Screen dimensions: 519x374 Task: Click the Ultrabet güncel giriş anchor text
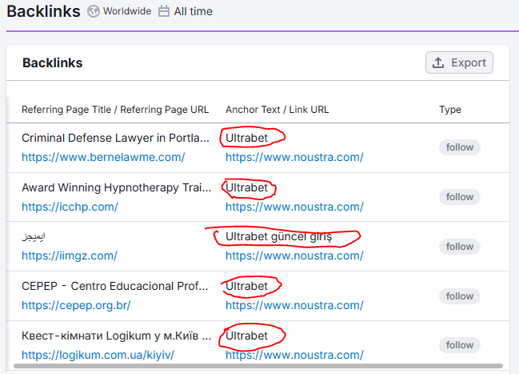279,237
